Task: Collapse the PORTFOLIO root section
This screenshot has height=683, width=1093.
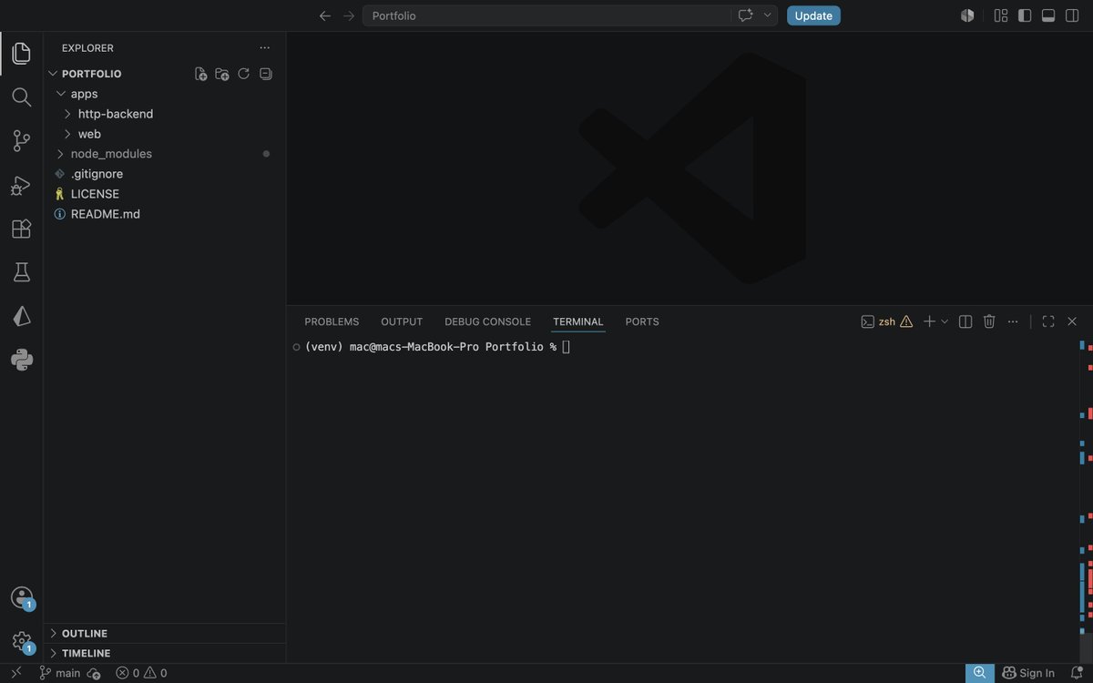Action: 53,74
